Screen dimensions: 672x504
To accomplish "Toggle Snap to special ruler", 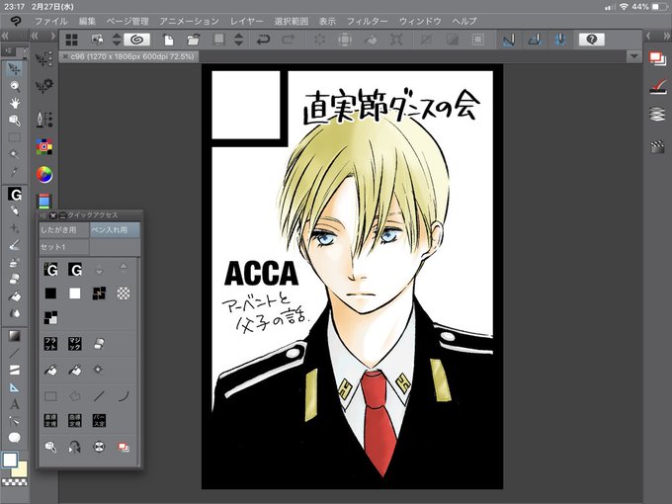I will click(x=535, y=40).
